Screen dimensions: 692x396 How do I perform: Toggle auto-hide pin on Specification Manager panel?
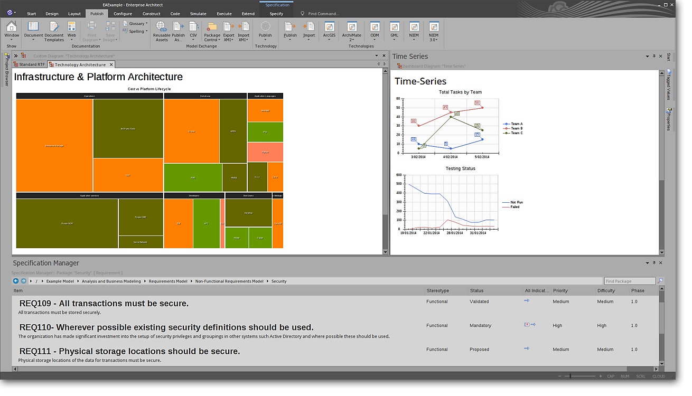tap(654, 262)
